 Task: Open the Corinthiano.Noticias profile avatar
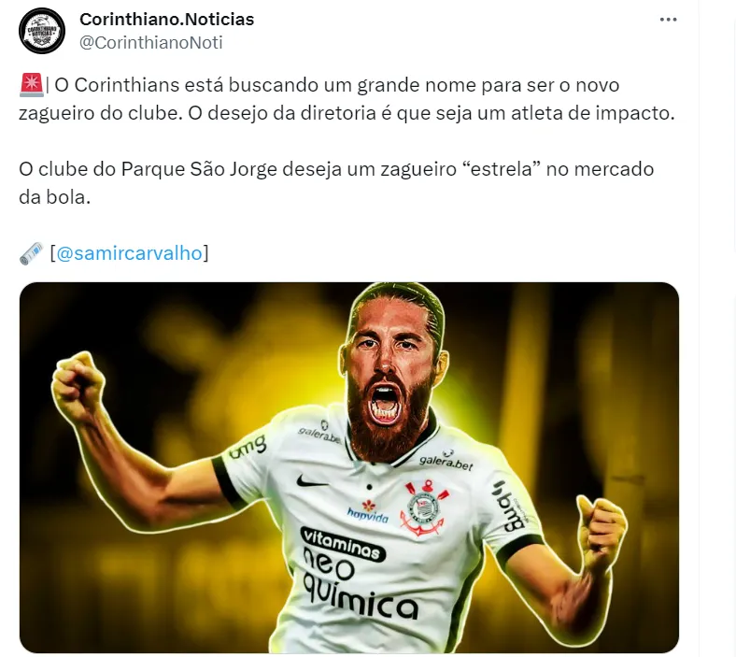point(42,31)
